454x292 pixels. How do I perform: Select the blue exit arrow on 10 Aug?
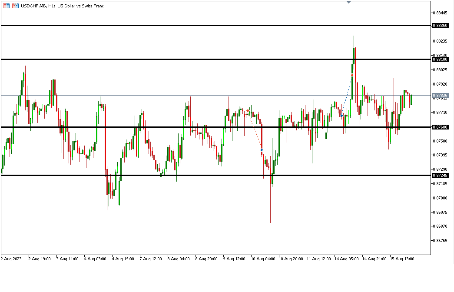262,150
